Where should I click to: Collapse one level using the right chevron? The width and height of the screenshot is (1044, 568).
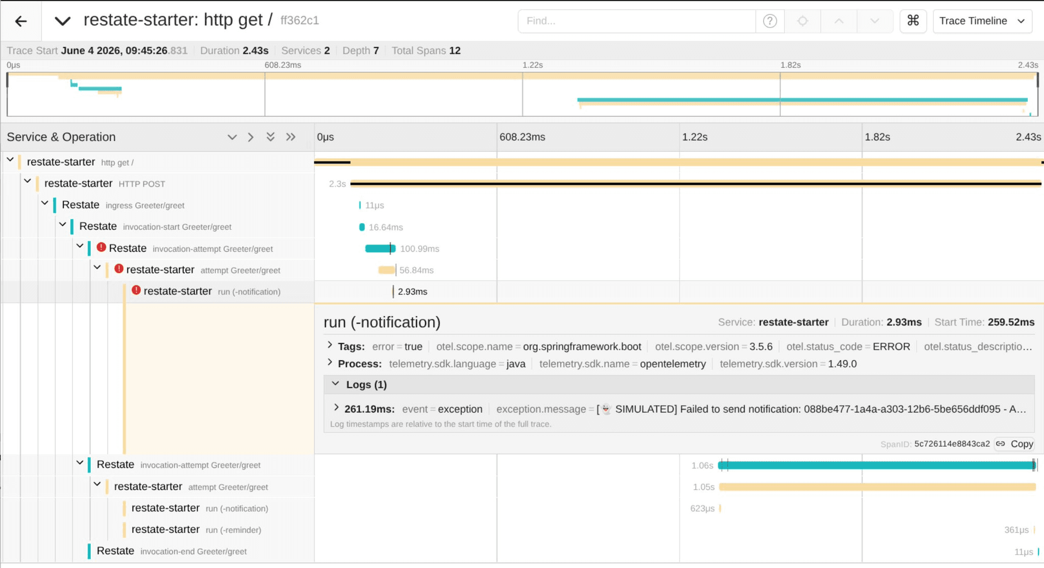pos(250,137)
